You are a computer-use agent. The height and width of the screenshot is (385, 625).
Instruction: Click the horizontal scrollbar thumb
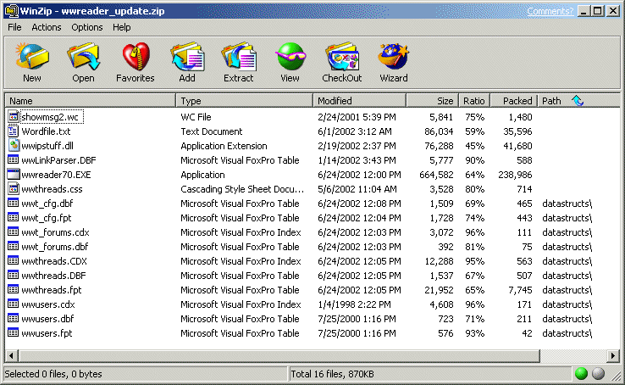pos(279,355)
